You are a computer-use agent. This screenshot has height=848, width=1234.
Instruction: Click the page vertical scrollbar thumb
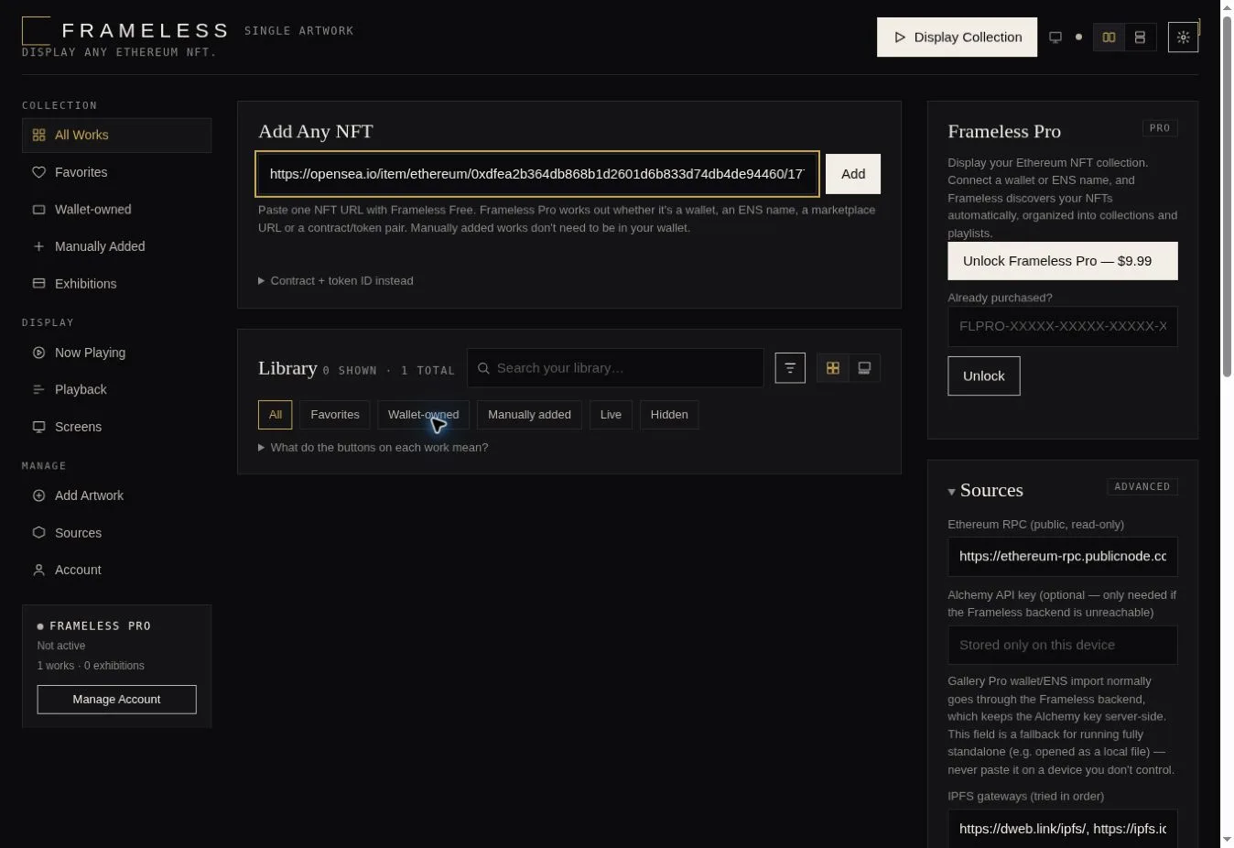[x=1227, y=197]
